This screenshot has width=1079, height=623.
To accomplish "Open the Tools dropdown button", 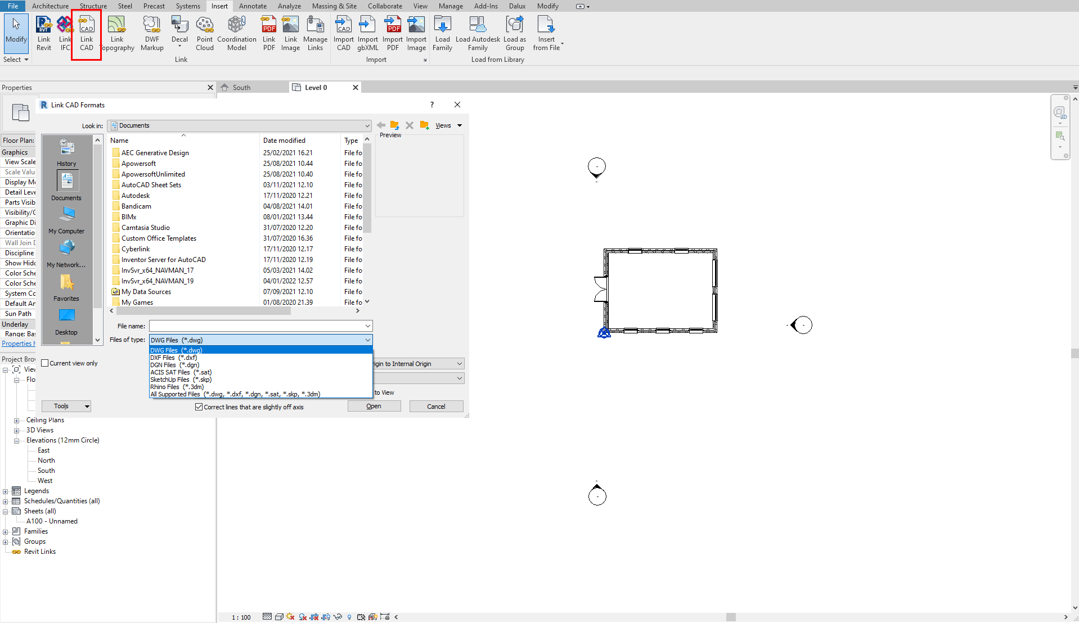I will [x=66, y=406].
